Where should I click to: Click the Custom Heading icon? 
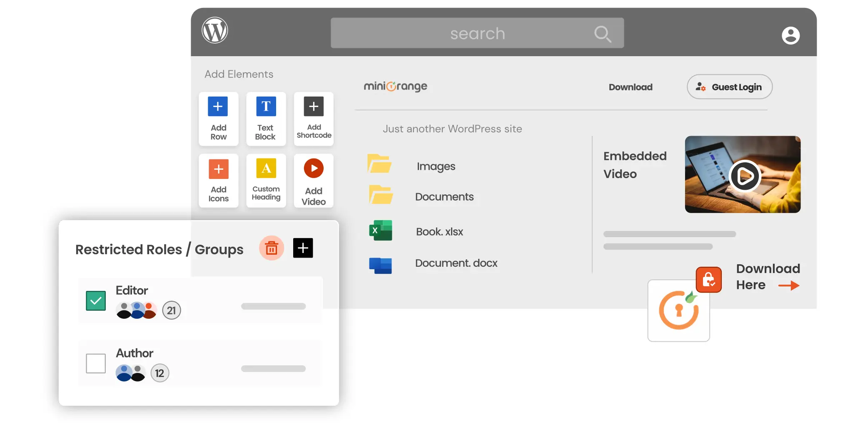[266, 169]
